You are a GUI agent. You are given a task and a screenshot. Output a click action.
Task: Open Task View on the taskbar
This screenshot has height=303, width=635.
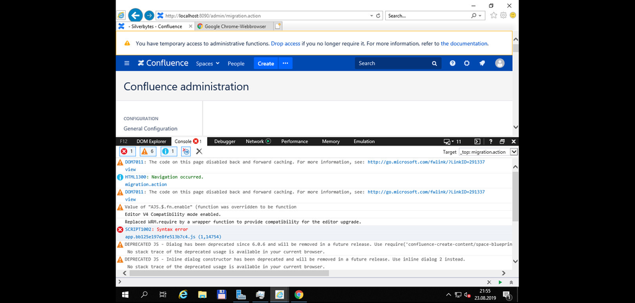pos(163,295)
